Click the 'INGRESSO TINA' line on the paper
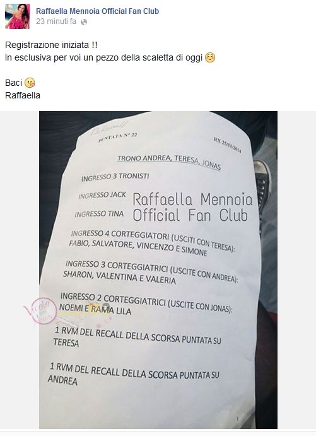Image resolution: width=316 pixels, height=436 pixels. pyautogui.click(x=99, y=214)
